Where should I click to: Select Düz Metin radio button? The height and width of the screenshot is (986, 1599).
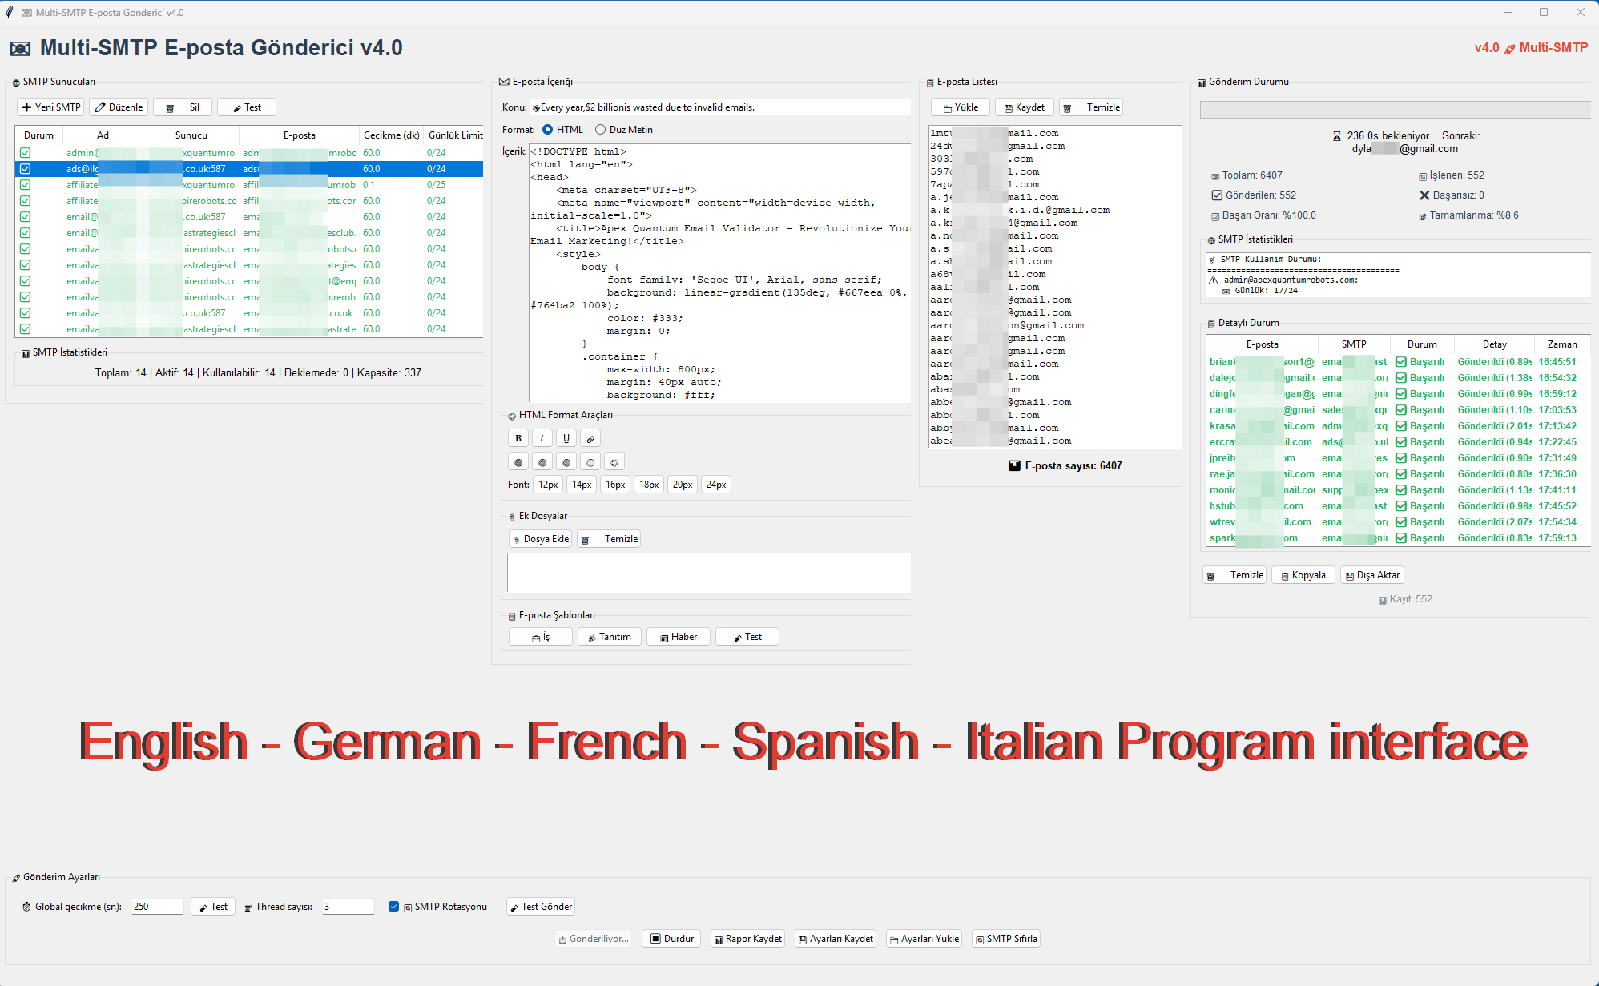(600, 130)
